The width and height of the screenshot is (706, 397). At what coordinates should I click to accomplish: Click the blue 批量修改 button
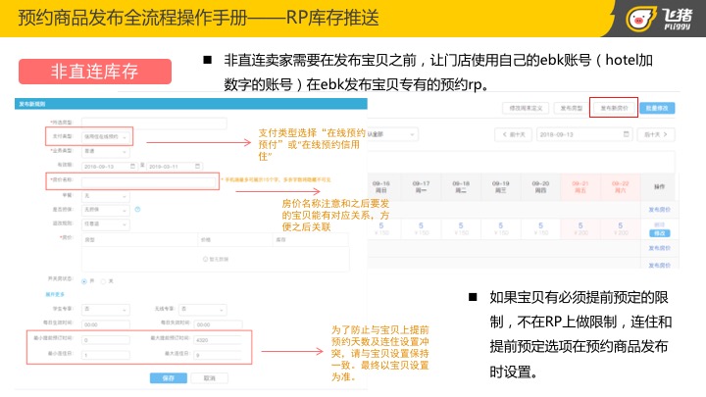point(657,108)
